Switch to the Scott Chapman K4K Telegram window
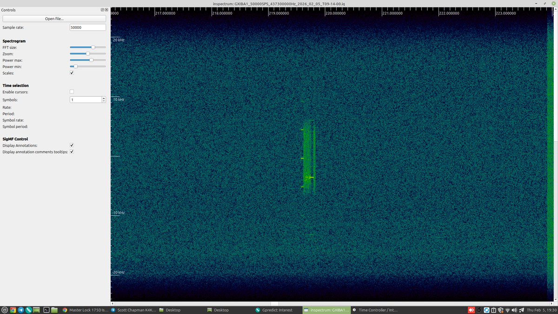The width and height of the screenshot is (558, 314). [134, 310]
